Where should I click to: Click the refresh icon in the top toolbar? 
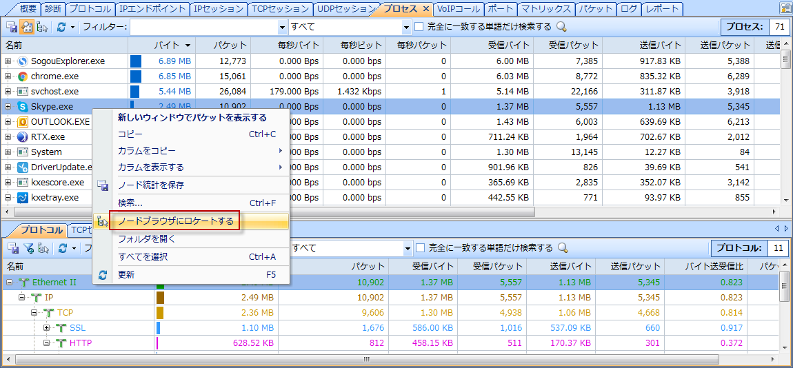click(x=61, y=27)
